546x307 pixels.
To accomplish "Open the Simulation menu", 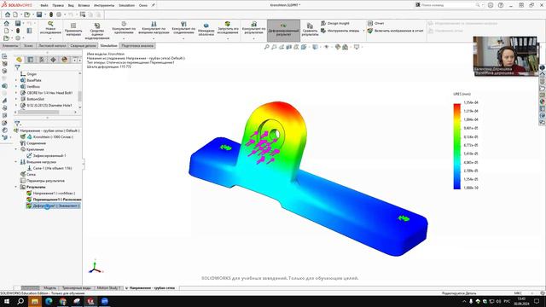I will 126,5.
